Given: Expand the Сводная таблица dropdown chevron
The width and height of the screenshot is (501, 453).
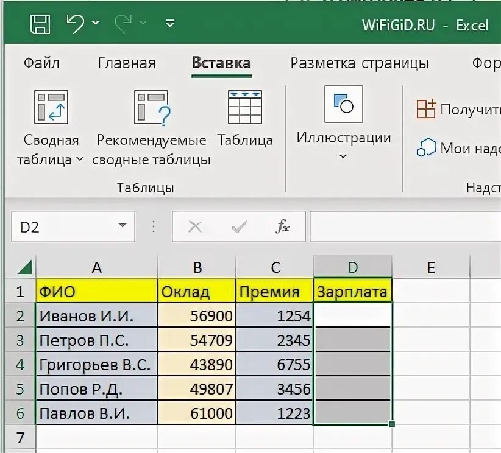Looking at the screenshot, I should tap(80, 159).
